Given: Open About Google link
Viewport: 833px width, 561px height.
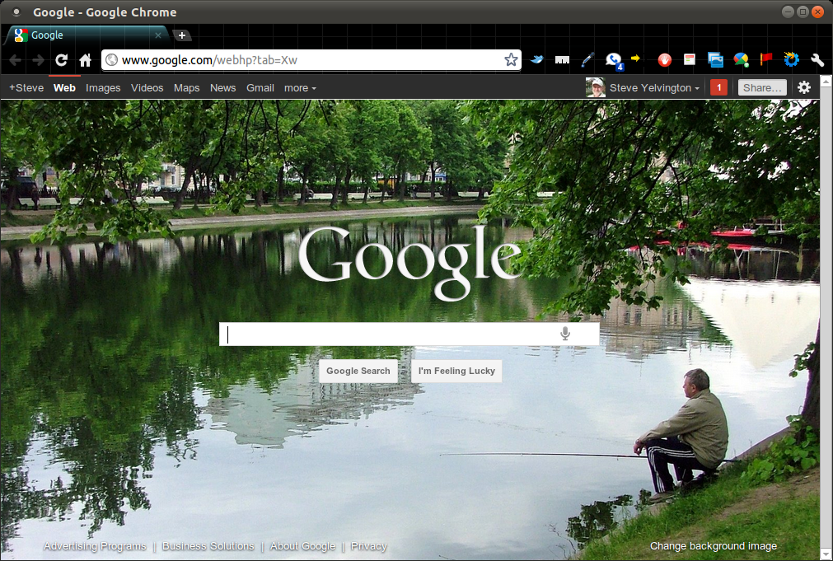Looking at the screenshot, I should point(303,545).
